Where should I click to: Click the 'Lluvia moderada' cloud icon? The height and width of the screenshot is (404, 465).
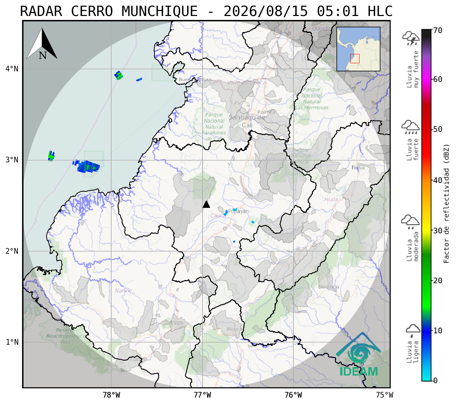410,222
